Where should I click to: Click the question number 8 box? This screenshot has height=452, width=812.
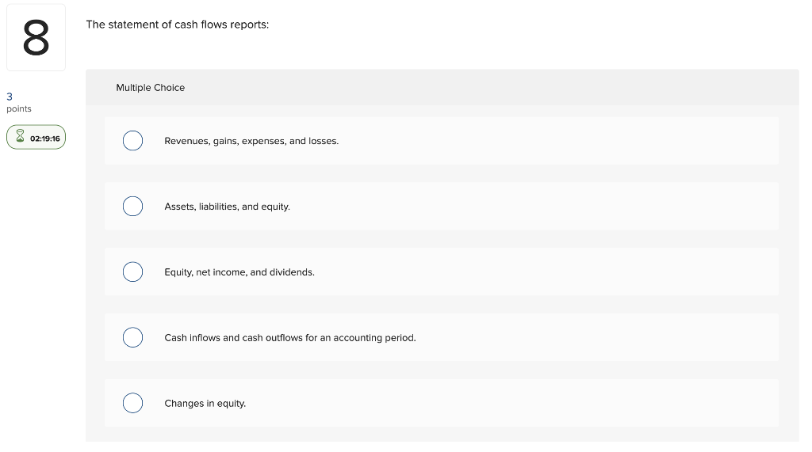pos(36,37)
